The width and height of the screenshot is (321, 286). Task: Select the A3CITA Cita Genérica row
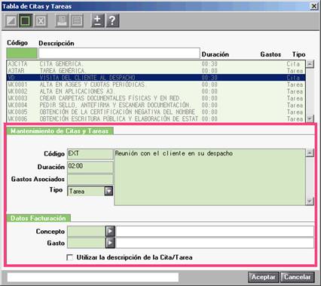(x=156, y=64)
